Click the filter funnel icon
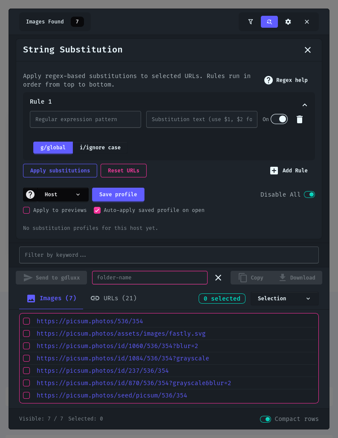Screen dimensions: 338x438 [x=251, y=22]
